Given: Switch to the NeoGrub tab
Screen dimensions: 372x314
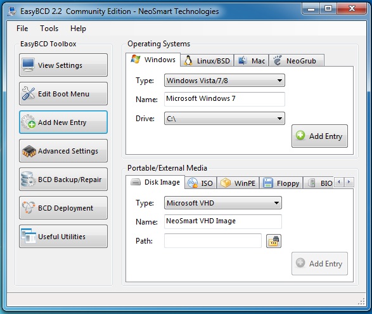Looking at the screenshot, I should pos(297,61).
